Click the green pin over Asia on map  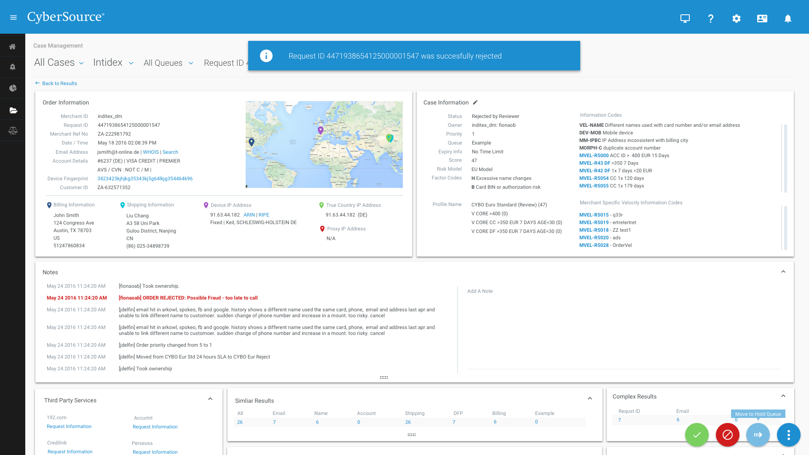point(389,138)
